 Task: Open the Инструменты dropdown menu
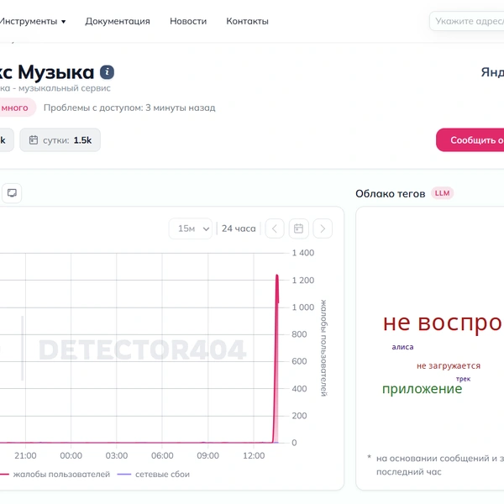point(32,21)
